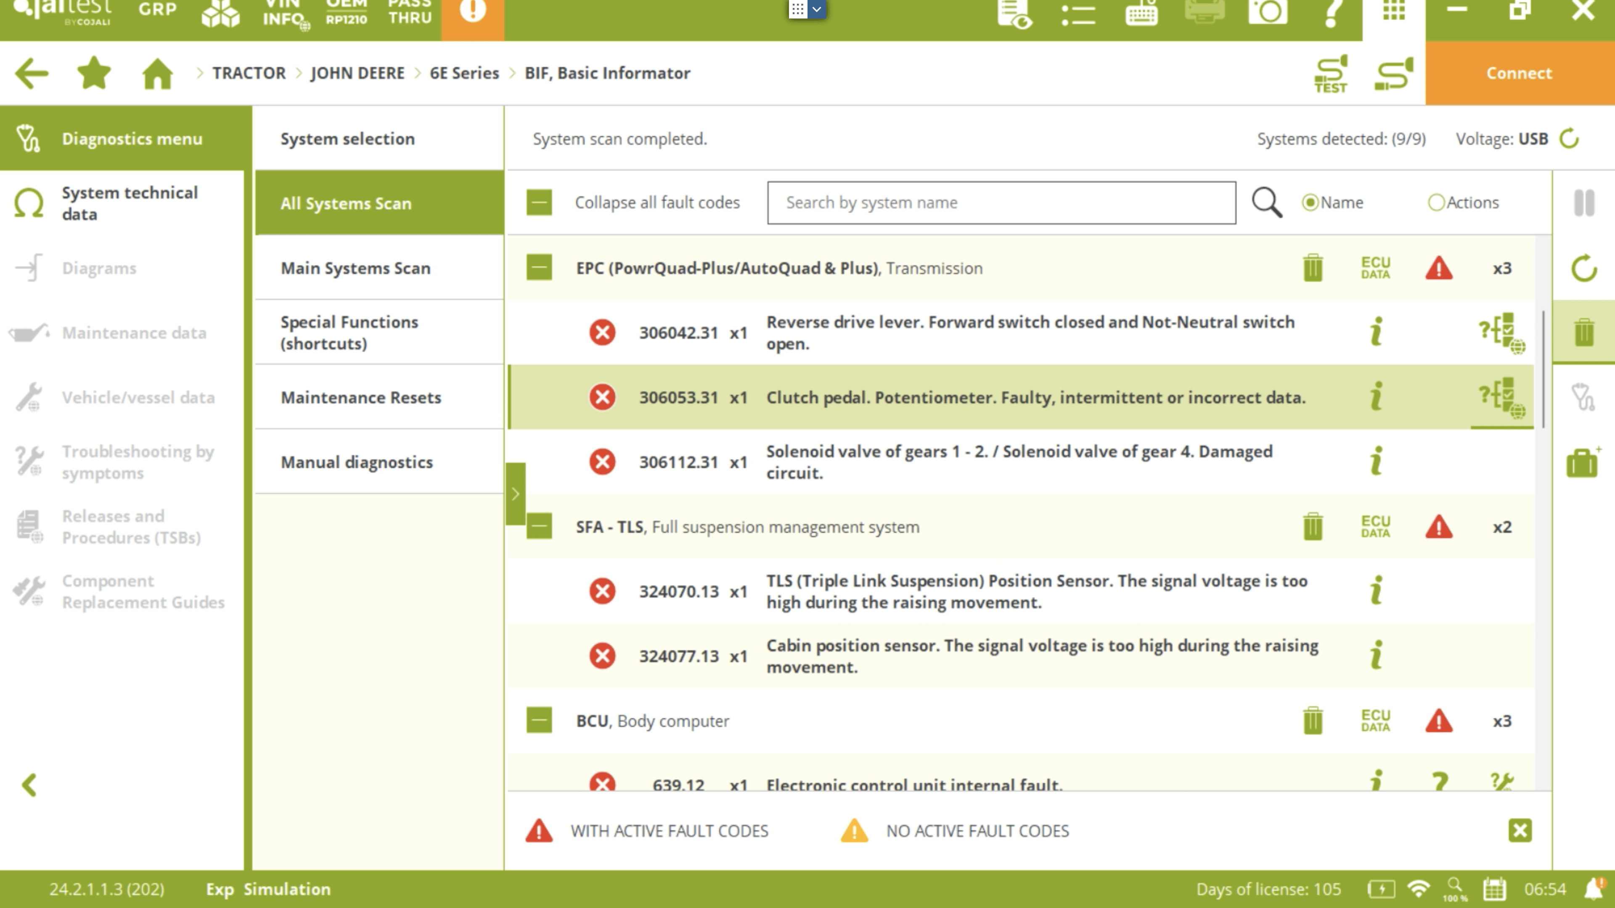Collapse the EPC Transmission fault list
Viewport: 1615px width, 908px height.
click(539, 268)
